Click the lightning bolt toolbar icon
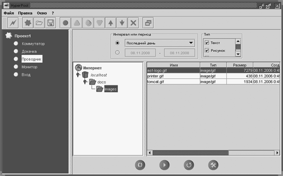Viewport: 283px width, 176px height. (13, 23)
